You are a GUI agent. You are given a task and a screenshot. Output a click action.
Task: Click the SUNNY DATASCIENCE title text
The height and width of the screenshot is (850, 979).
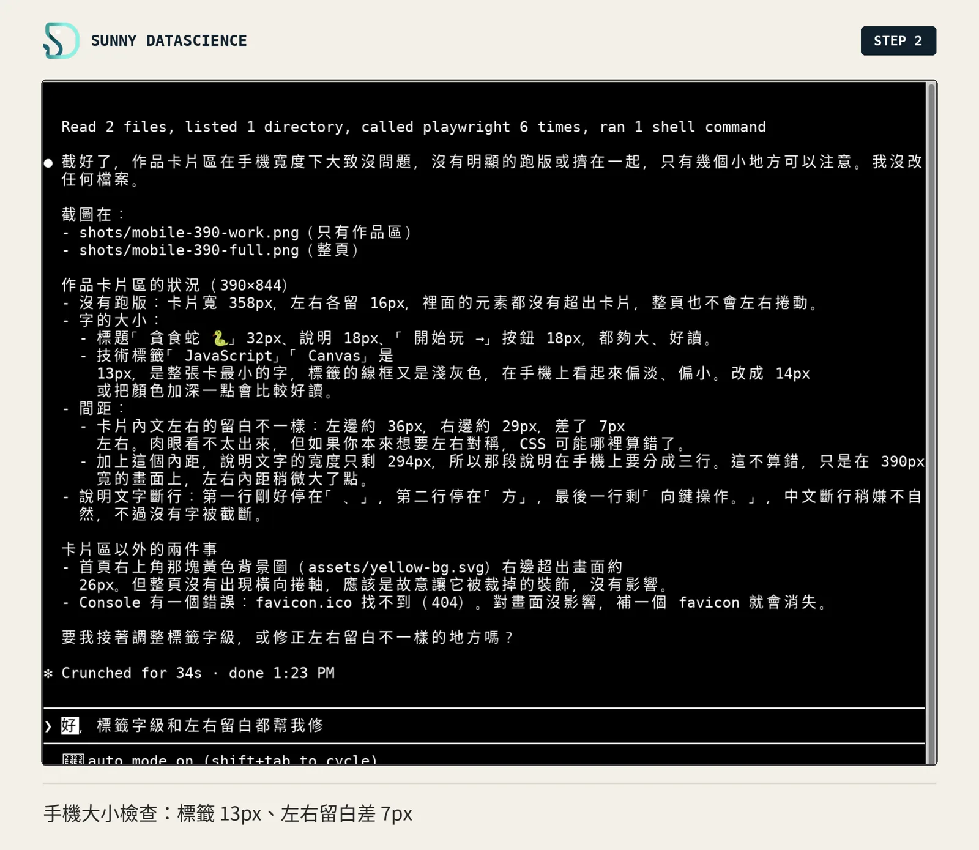point(169,41)
